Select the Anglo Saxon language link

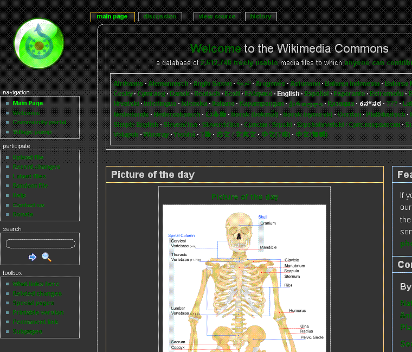pyautogui.click(x=213, y=84)
